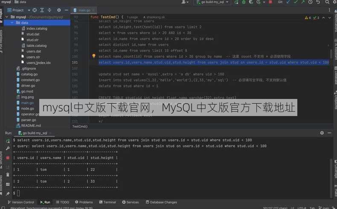The image size is (337, 209).
Task: Open Database Changes tool window
Action: [x=161, y=202]
